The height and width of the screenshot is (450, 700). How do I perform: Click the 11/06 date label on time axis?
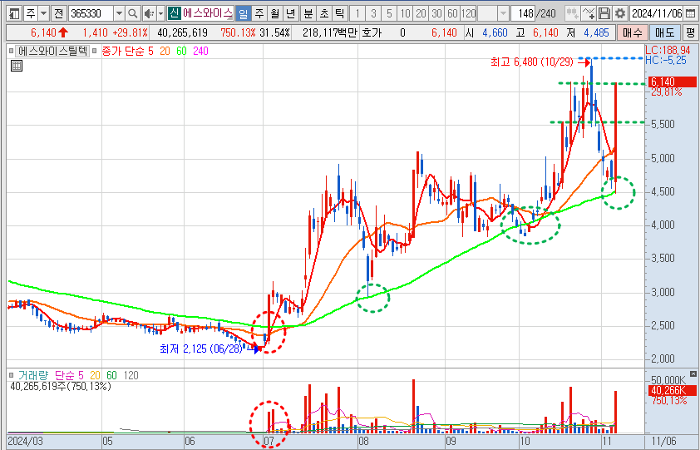(664, 442)
